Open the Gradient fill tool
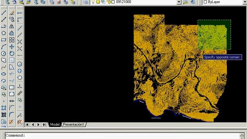247x139 pixels. tap(3, 115)
